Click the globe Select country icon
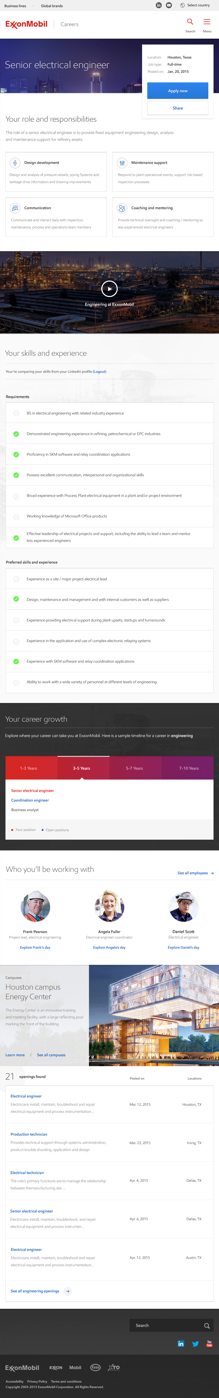 182,5
